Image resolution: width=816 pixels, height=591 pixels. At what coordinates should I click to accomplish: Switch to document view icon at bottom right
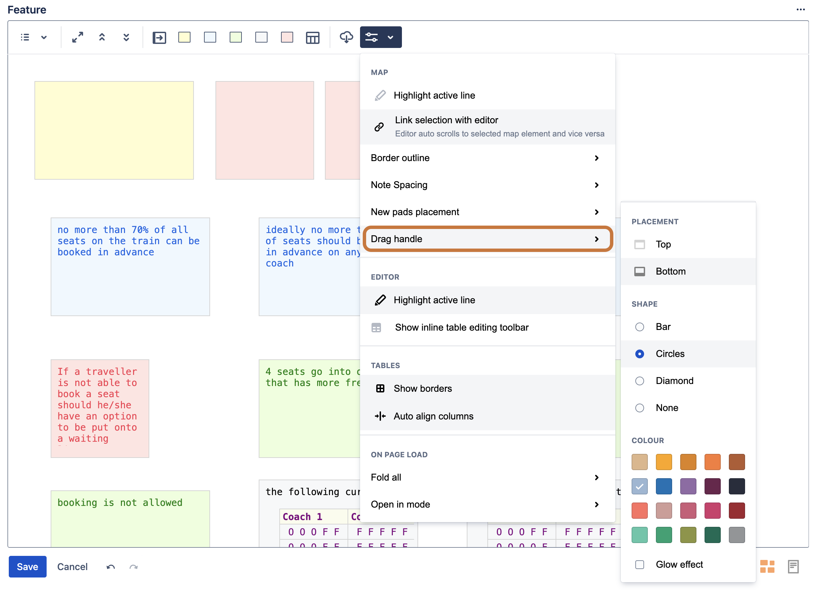pyautogui.click(x=793, y=567)
